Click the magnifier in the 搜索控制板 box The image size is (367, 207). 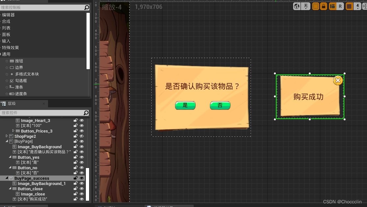point(86,8)
